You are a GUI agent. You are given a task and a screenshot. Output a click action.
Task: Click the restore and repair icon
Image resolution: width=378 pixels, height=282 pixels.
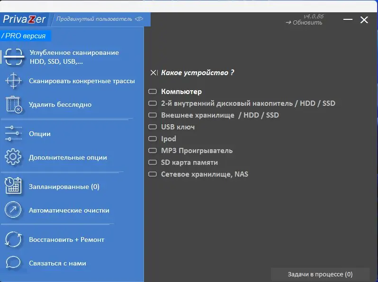coord(14,239)
